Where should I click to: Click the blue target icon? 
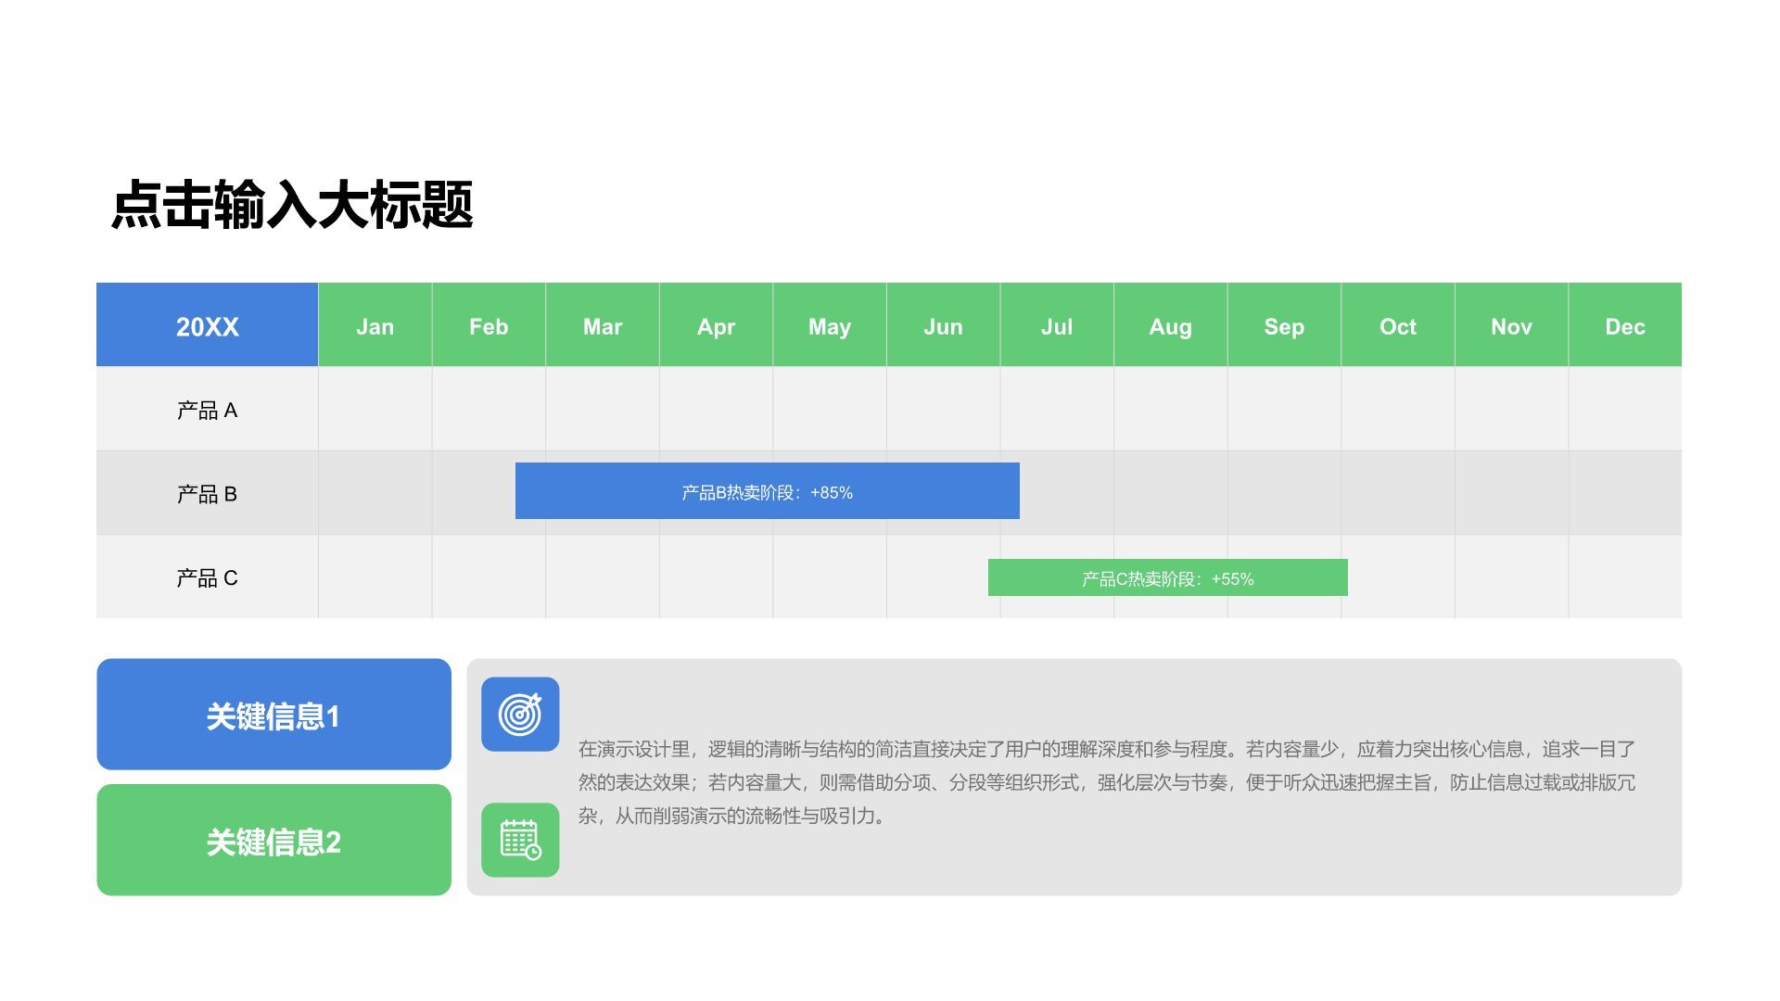pyautogui.click(x=520, y=714)
